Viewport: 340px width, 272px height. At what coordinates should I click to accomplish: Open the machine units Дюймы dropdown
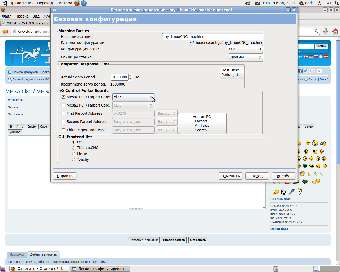[x=246, y=57]
